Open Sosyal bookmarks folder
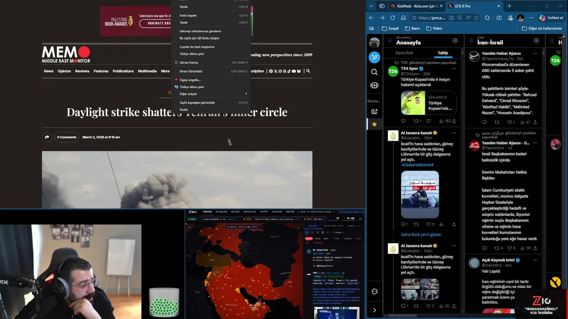Screen dimensions: 568x319 (390, 28)
